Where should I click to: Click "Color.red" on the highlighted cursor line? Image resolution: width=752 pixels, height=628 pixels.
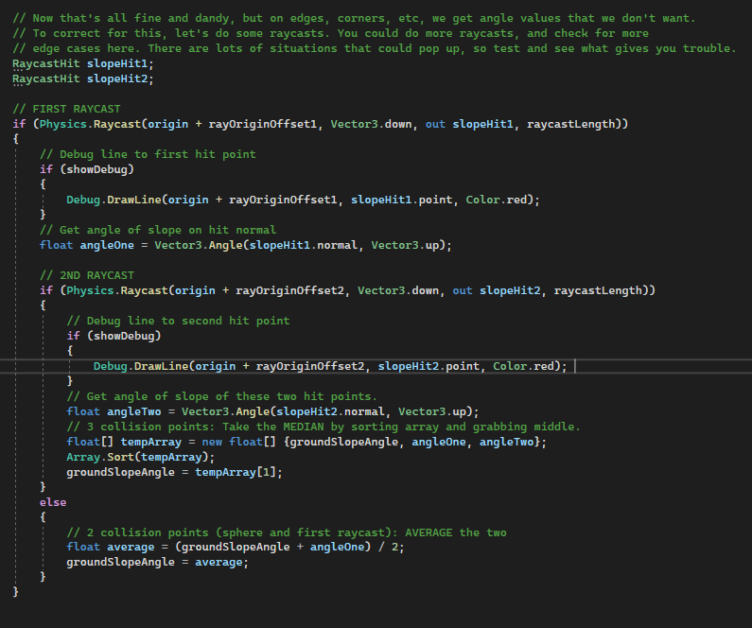[523, 366]
